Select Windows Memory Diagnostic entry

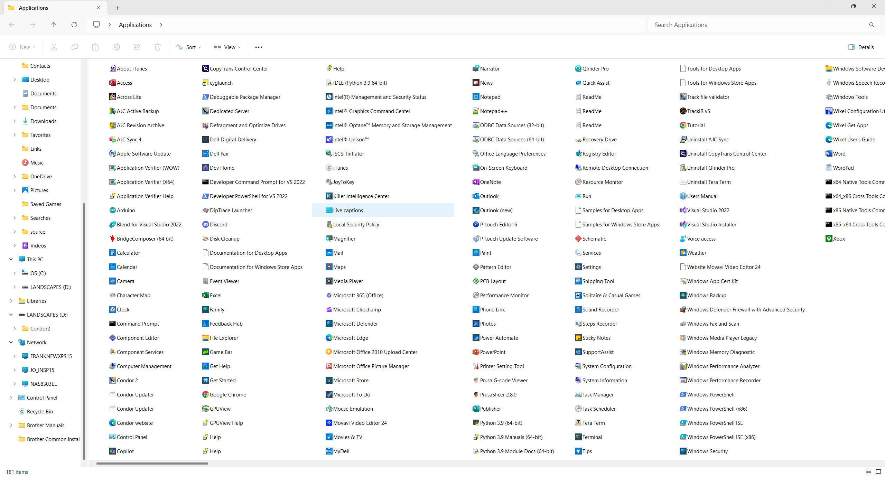click(717, 352)
